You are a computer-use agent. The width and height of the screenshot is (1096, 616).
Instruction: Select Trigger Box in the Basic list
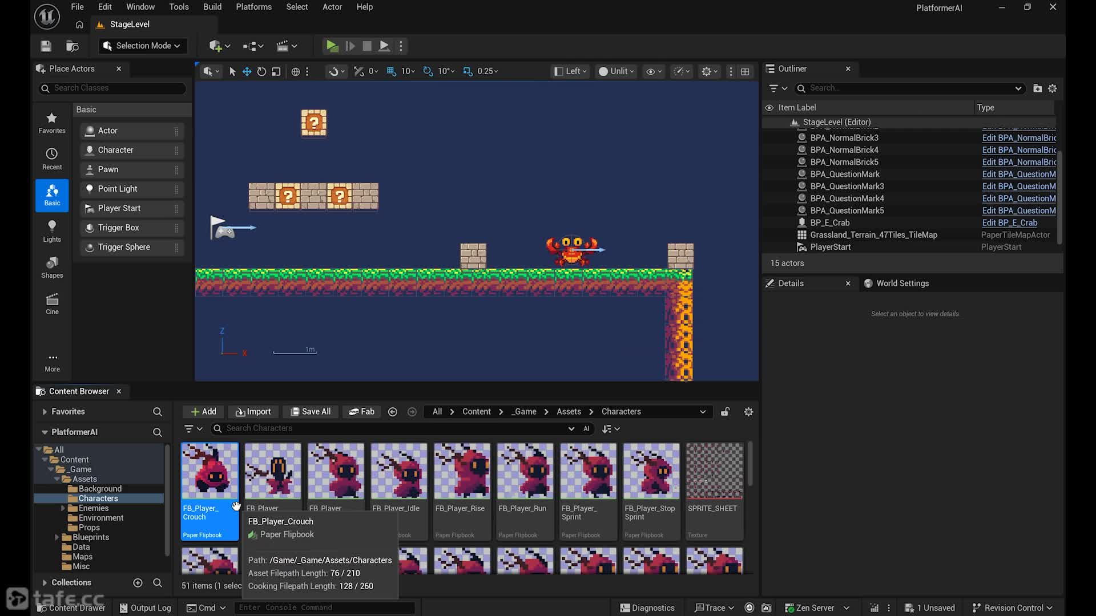point(132,228)
